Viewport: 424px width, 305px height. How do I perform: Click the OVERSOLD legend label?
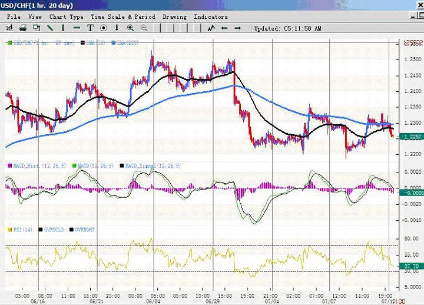coord(54,228)
